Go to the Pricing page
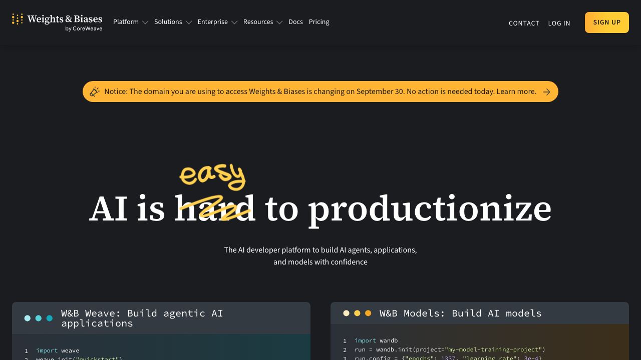This screenshot has height=360, width=641. pos(319,22)
